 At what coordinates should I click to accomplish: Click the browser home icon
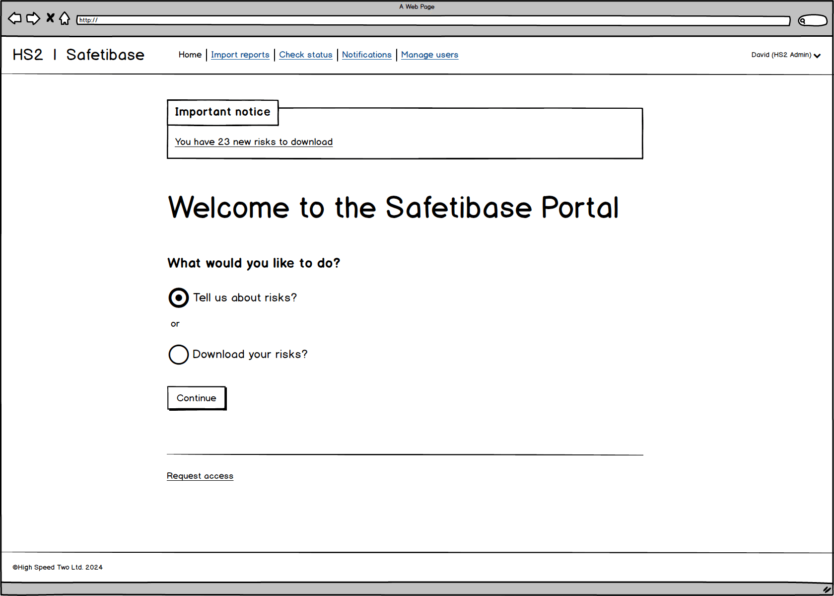(65, 18)
